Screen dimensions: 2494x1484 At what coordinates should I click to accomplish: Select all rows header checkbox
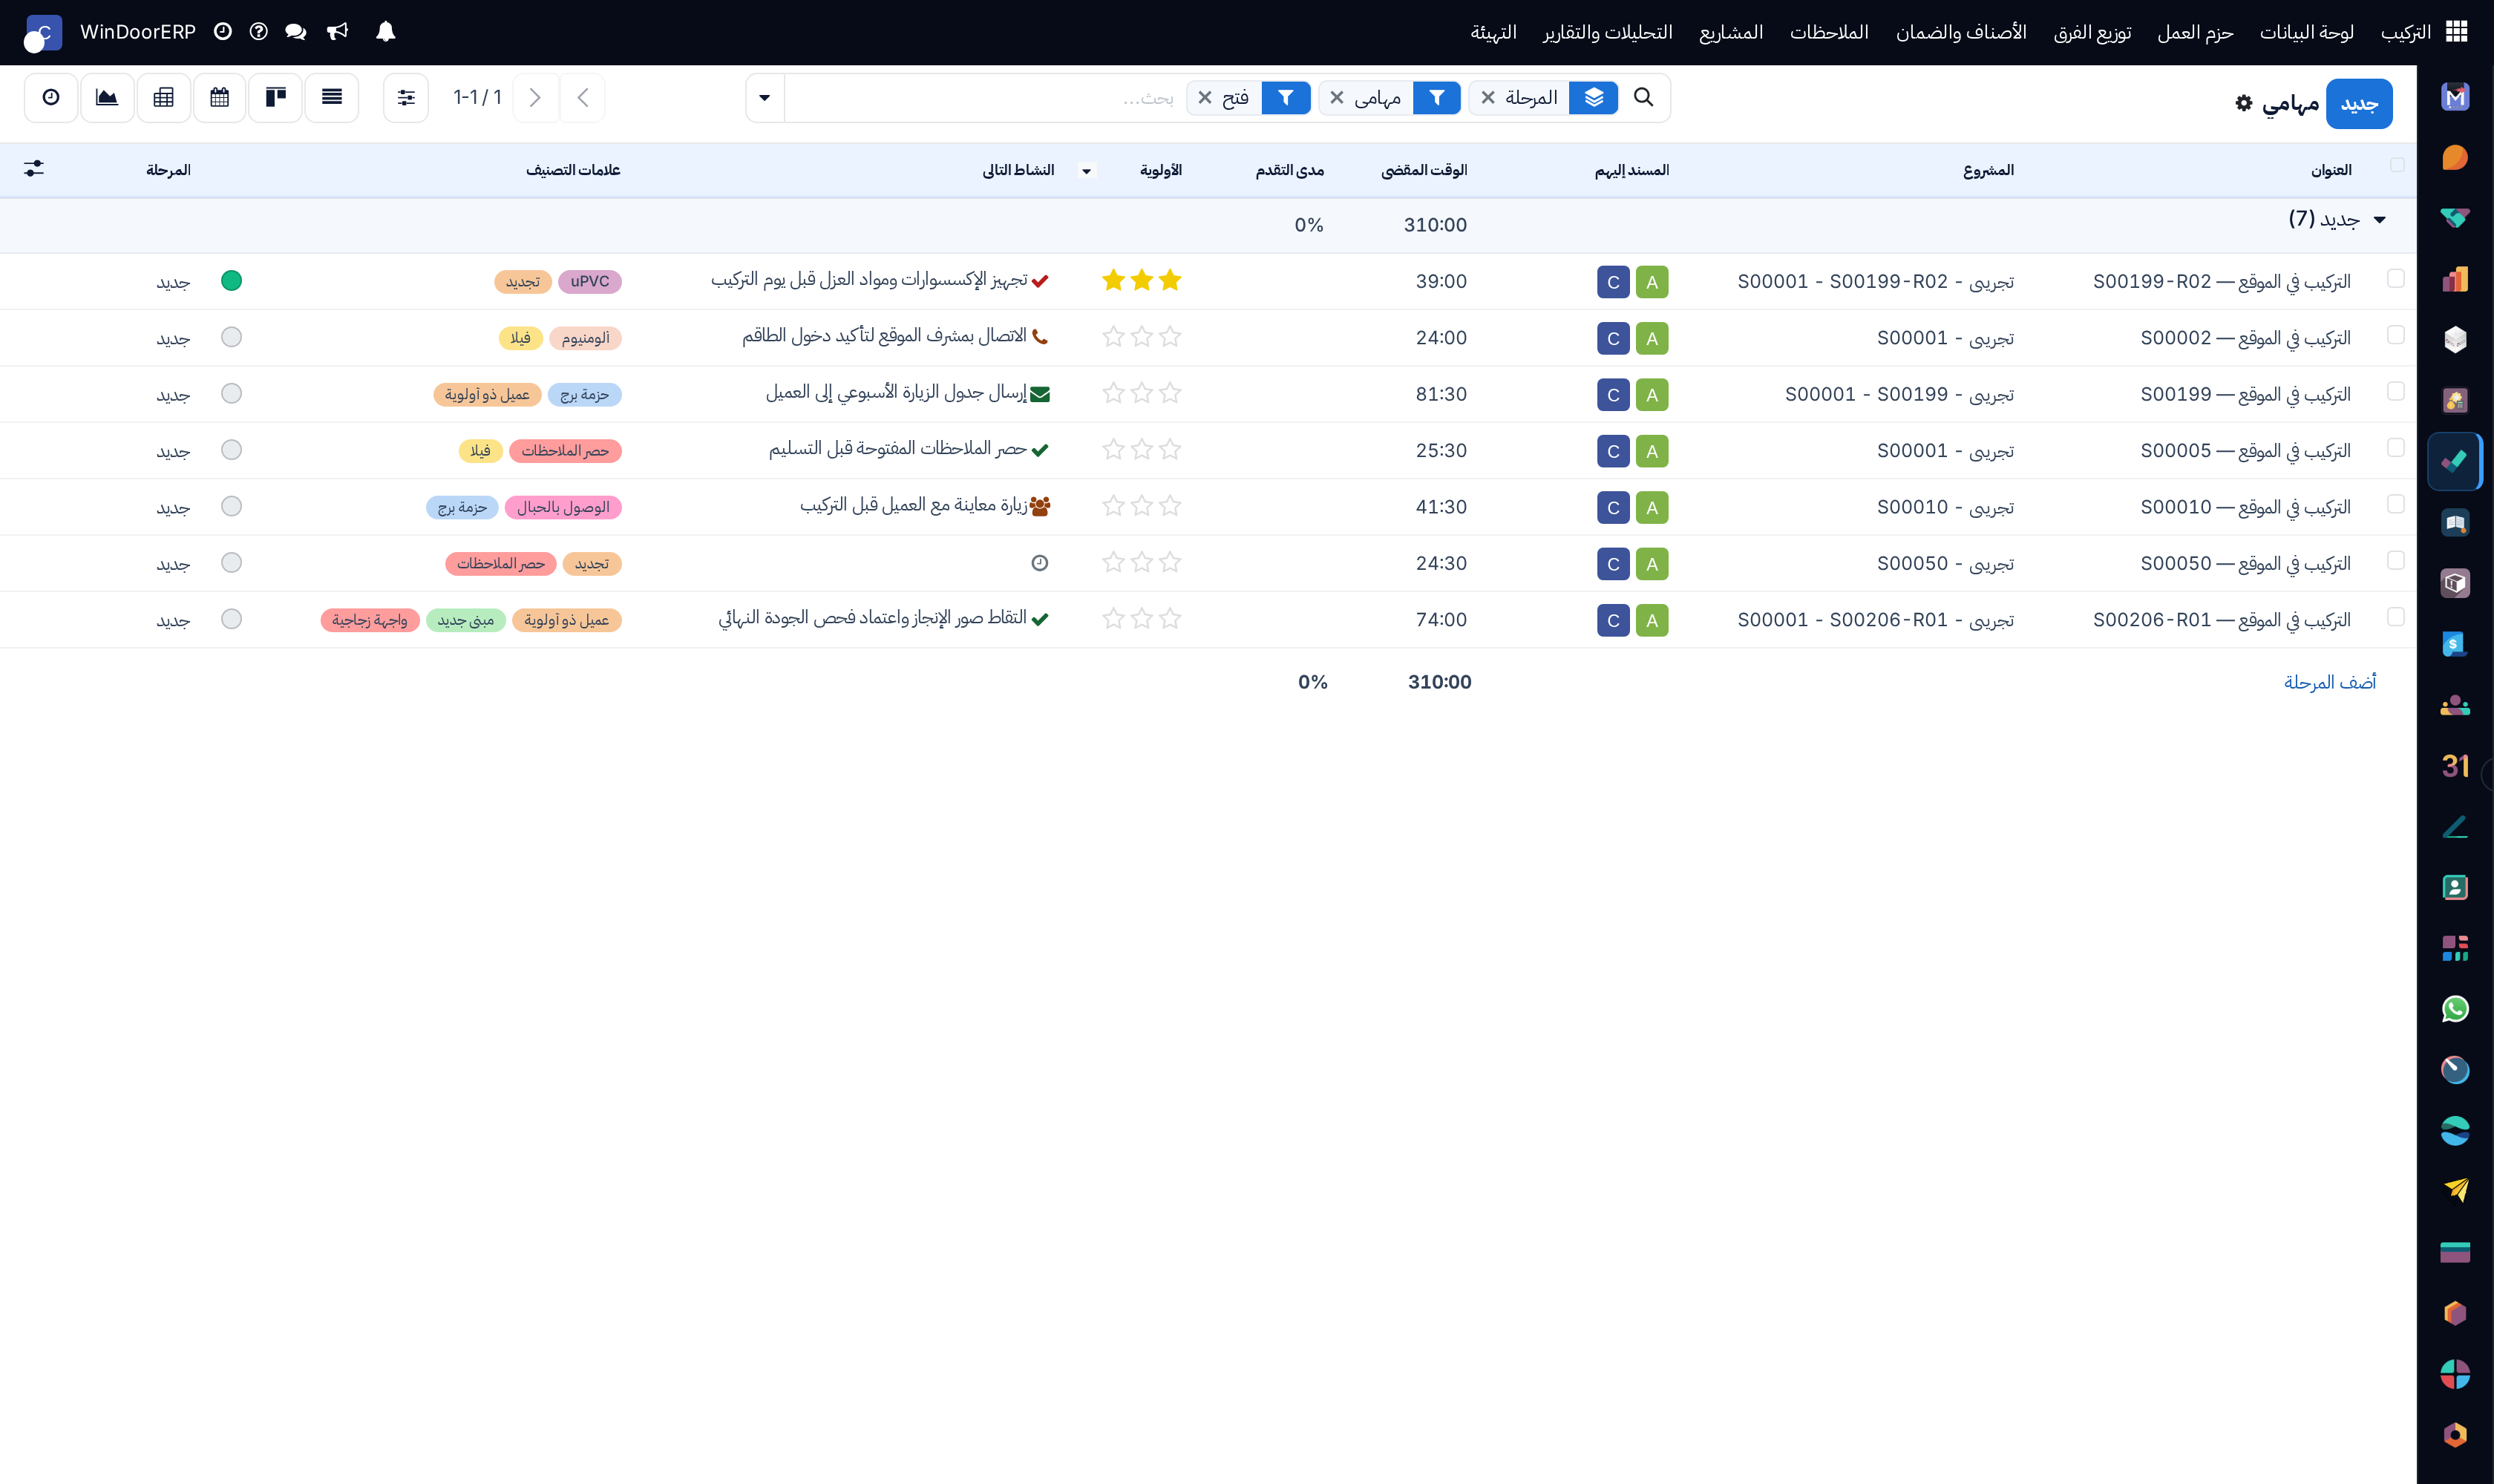(2397, 165)
